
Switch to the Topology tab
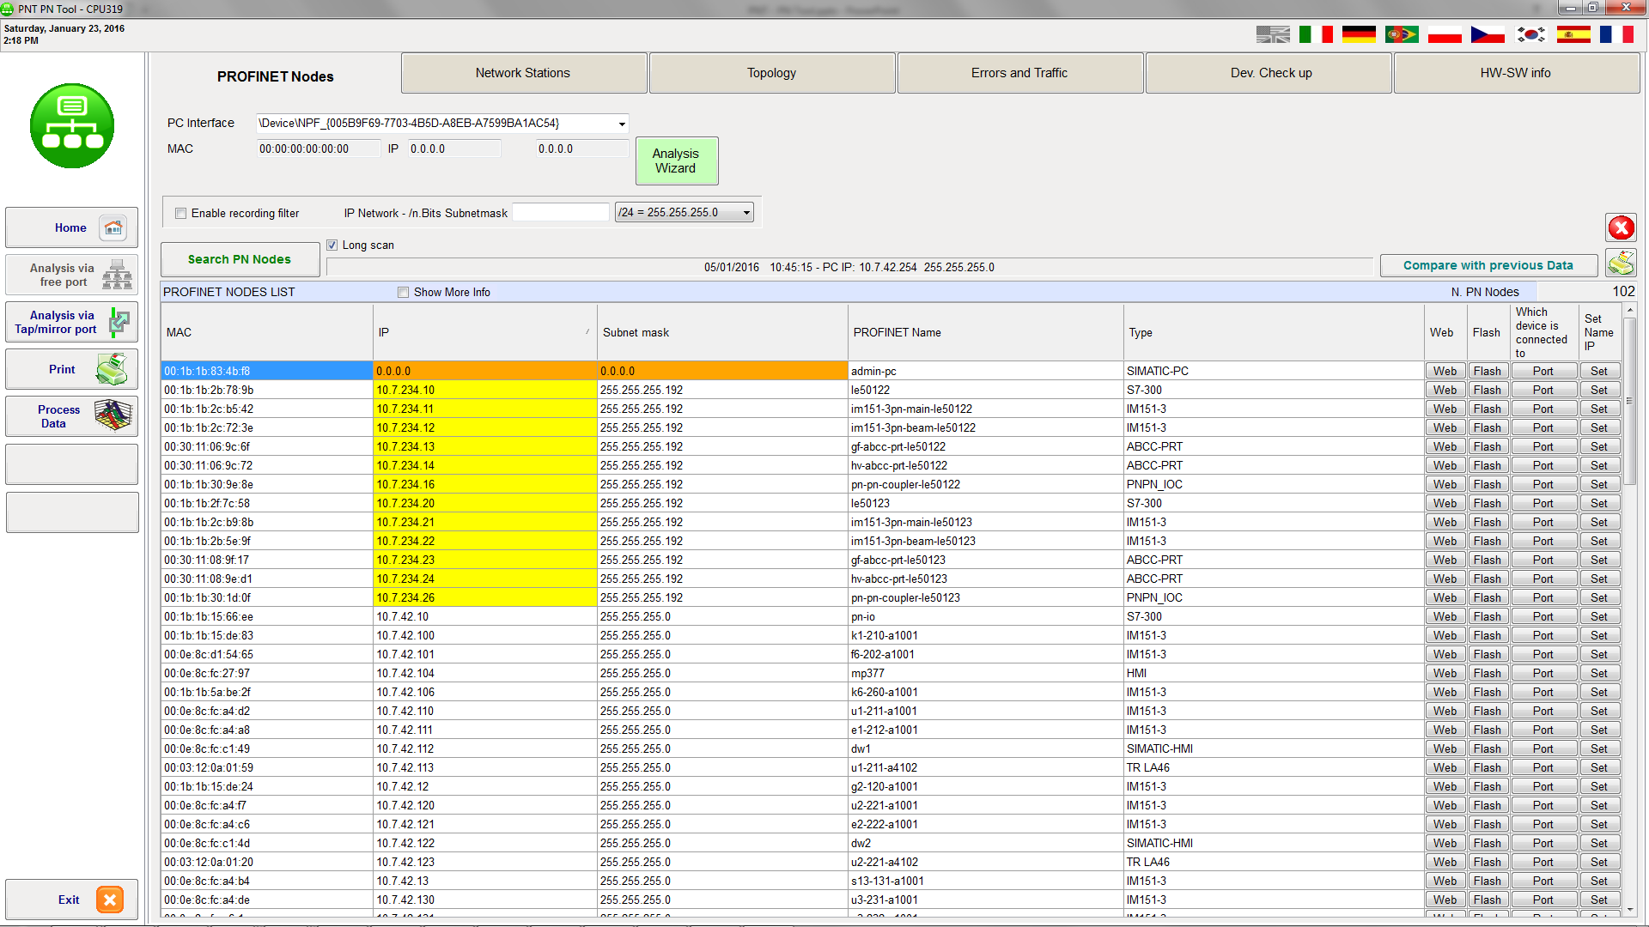tap(770, 71)
